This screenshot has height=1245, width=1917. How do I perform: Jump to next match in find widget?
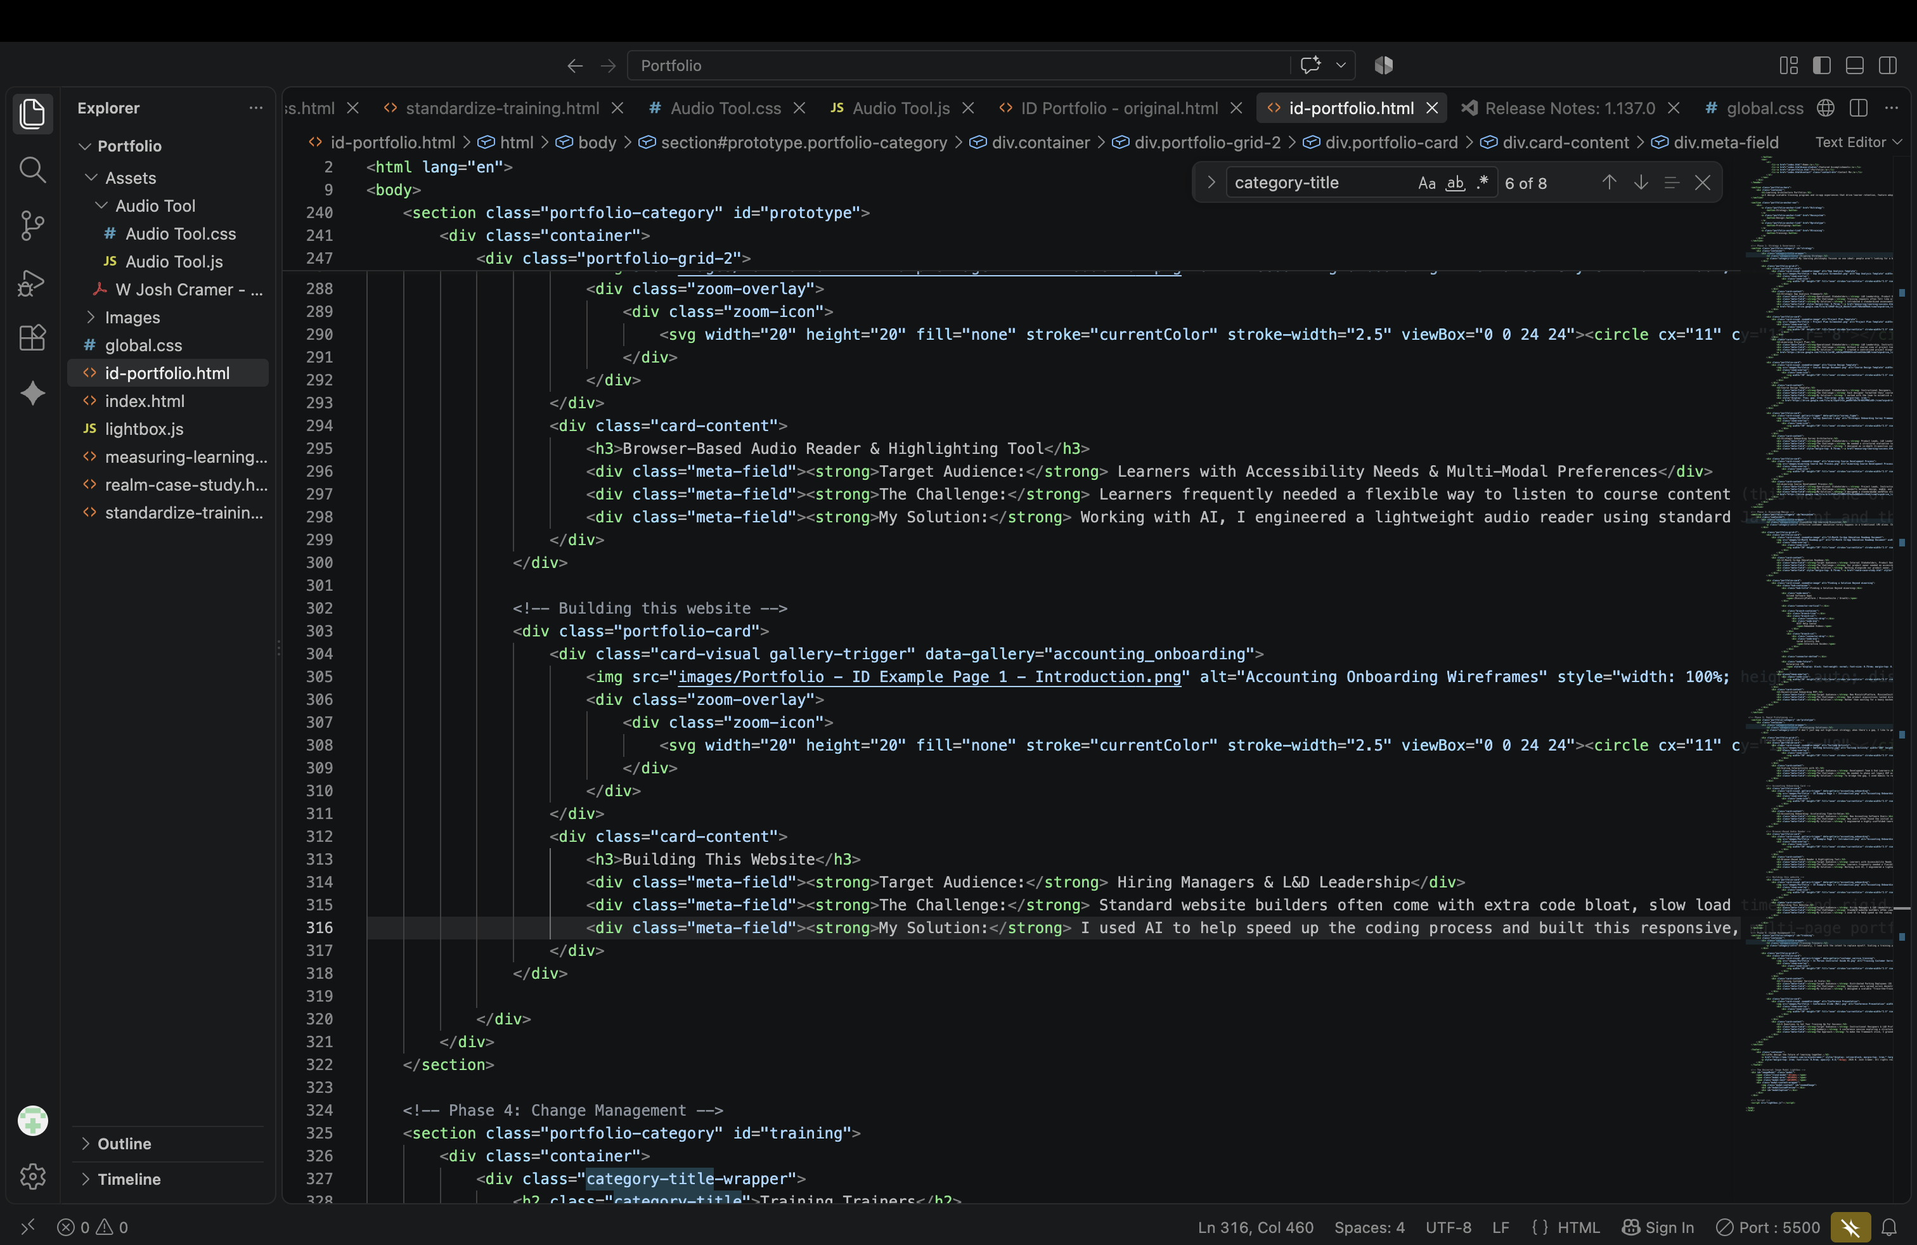coord(1640,183)
